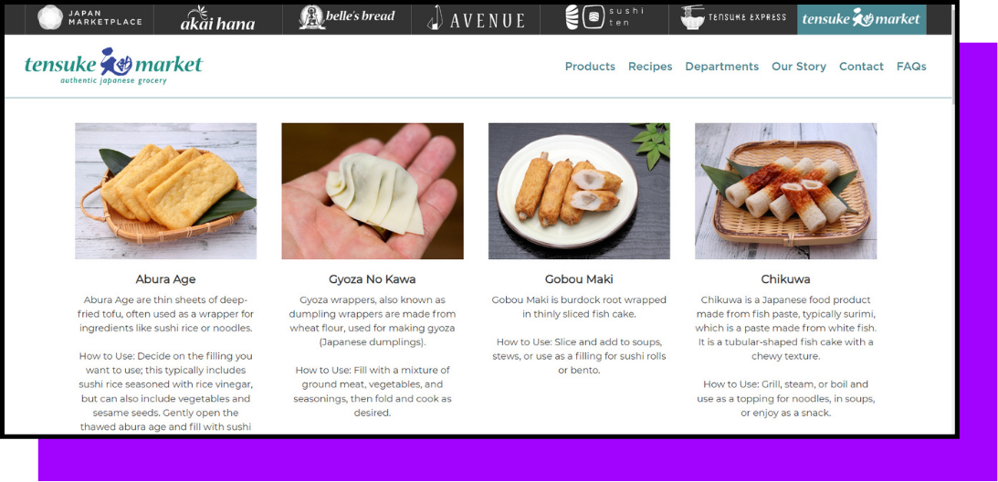
Task: Open the Abura Age product photo
Action: (x=165, y=191)
